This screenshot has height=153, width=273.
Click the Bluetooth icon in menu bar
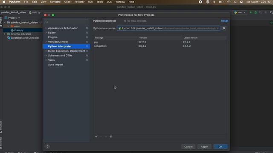tap(214, 2)
